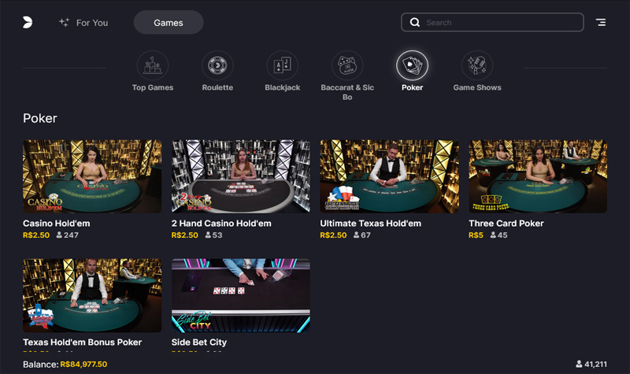Click the Casino Hold'em title

pyautogui.click(x=56, y=224)
